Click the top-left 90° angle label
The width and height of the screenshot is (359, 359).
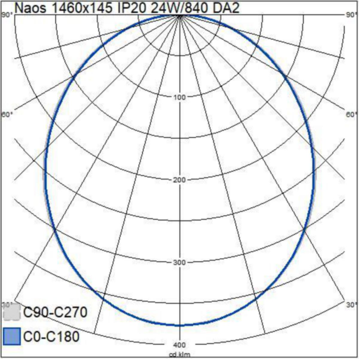[7, 15]
